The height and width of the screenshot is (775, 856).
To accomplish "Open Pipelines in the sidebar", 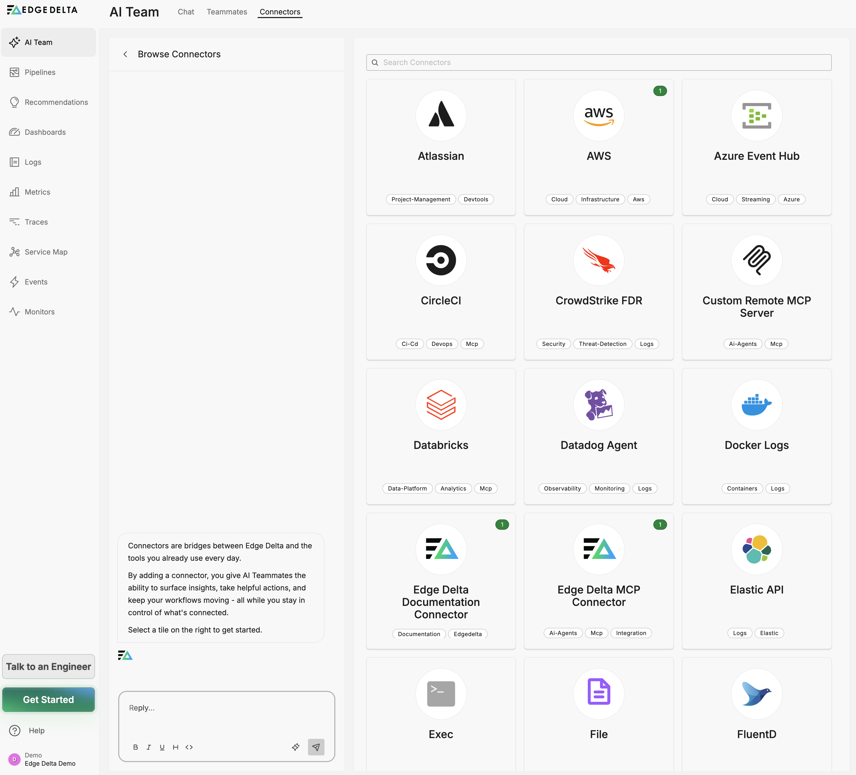I will pos(40,72).
